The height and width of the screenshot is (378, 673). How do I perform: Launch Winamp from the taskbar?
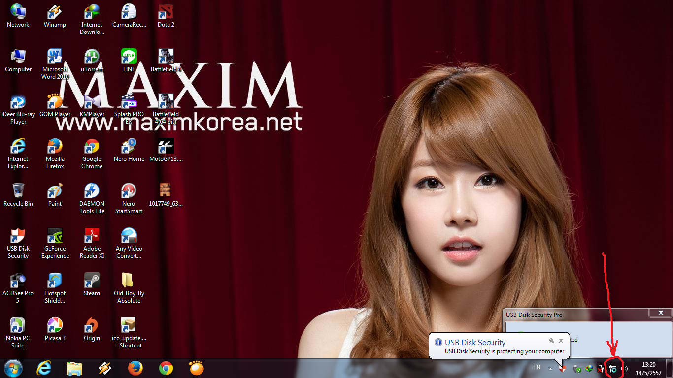[104, 368]
